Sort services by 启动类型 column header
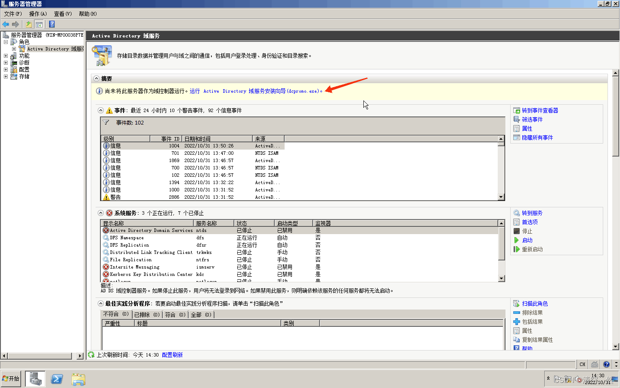This screenshot has height=388, width=620. pos(293,223)
